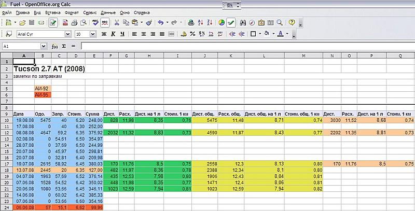Screen dimensions: 415x211
Task: Apply the background color bucket
Action: [267, 34]
